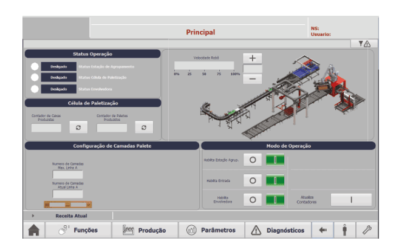Open the Produção tab
The width and height of the screenshot is (399, 252).
tap(145, 230)
